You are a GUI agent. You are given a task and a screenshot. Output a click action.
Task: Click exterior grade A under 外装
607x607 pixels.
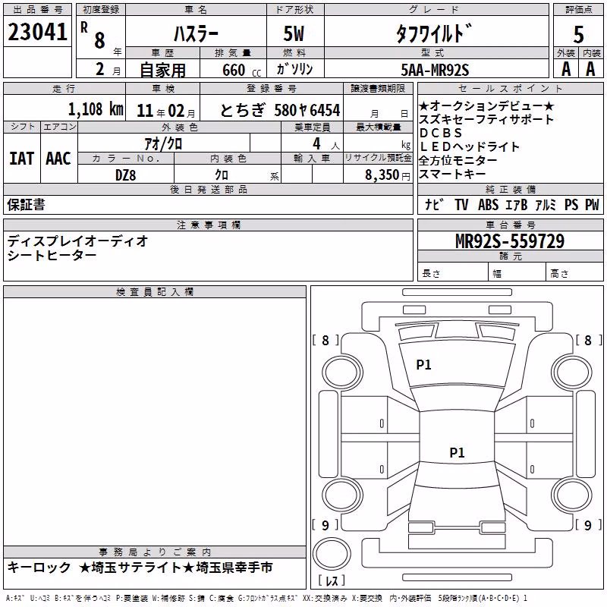coord(566,69)
